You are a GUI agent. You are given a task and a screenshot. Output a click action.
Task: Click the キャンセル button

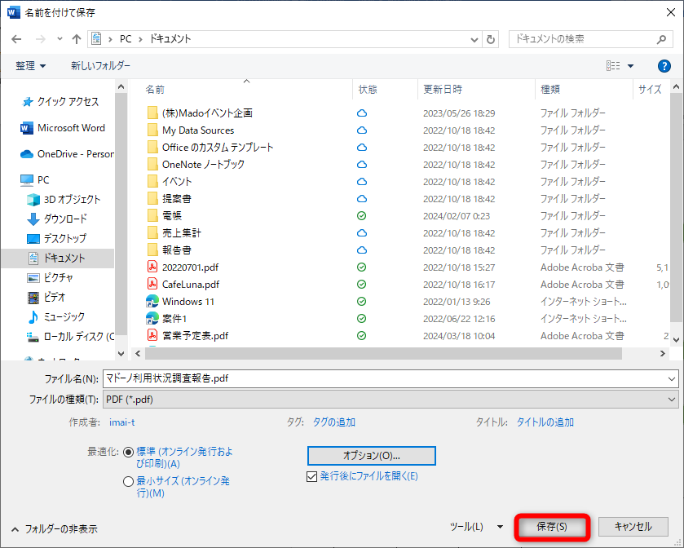tap(633, 527)
